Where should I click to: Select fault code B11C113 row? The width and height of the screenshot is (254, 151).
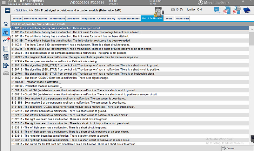point(130,28)
